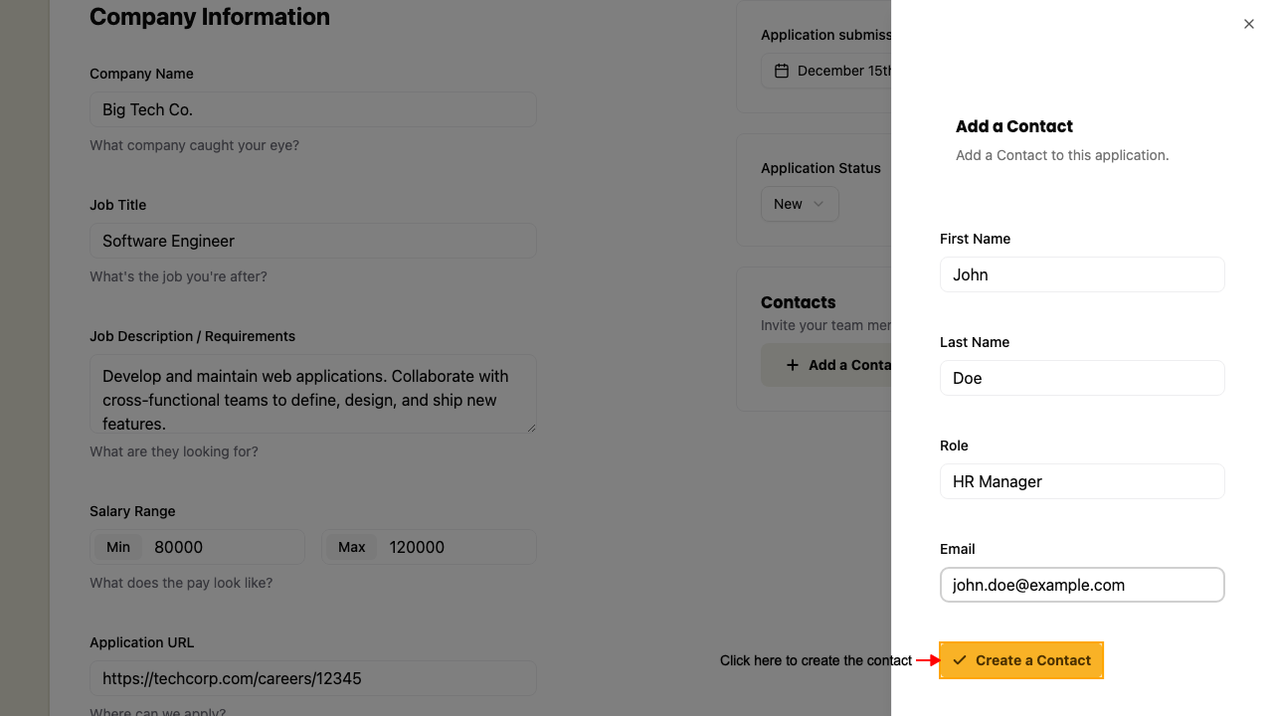1273x716 pixels.
Task: Select the Email field with john.doe@example.com
Action: [x=1082, y=585]
